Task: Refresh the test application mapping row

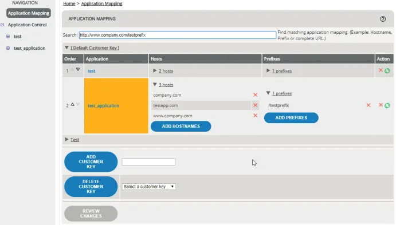Action: (387, 71)
